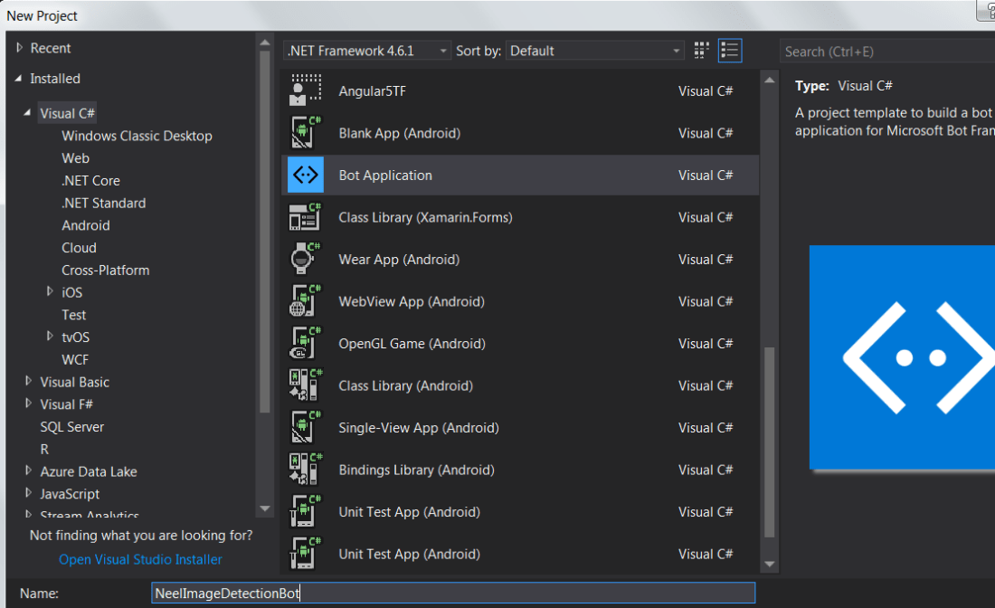This screenshot has width=995, height=608.
Task: Select the Cross-Platform category
Action: (105, 271)
